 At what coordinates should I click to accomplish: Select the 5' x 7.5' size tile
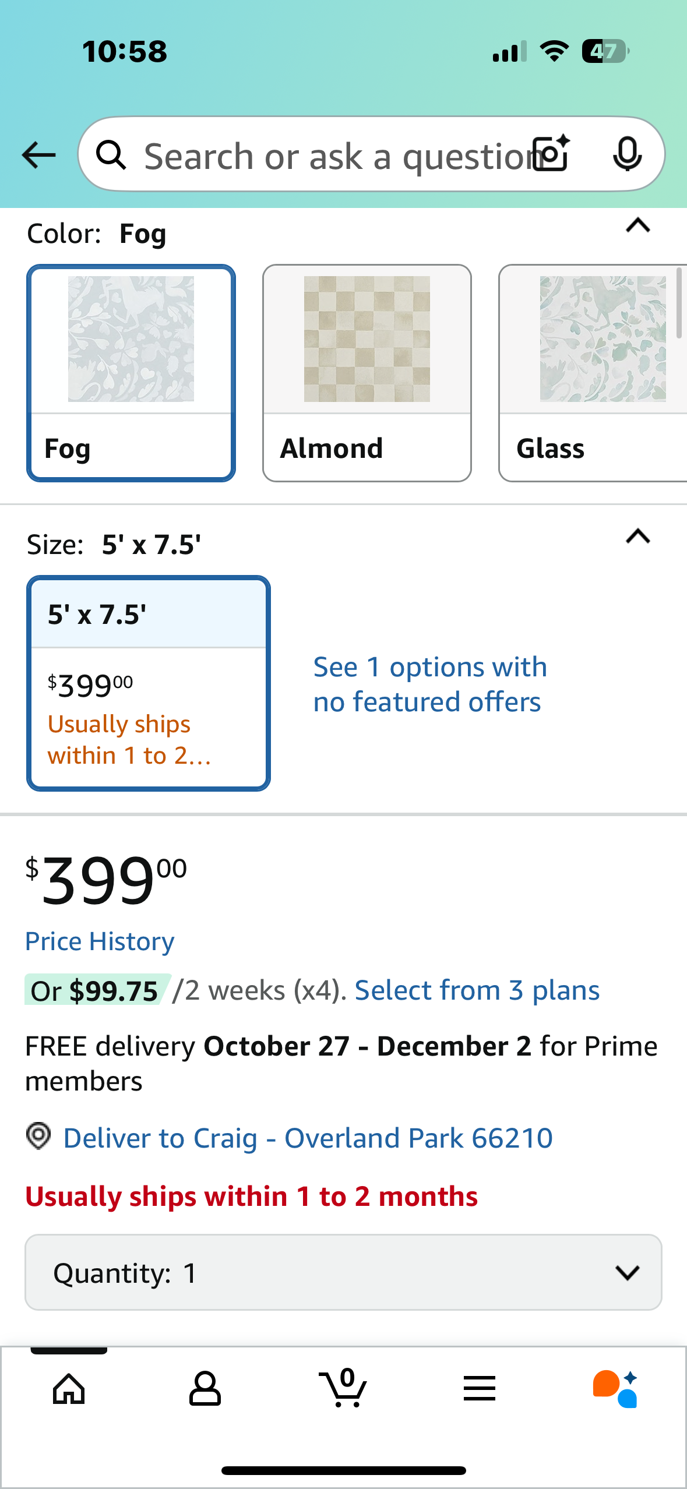149,683
